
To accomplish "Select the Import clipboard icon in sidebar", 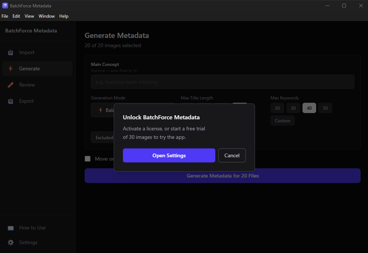I will click(11, 52).
